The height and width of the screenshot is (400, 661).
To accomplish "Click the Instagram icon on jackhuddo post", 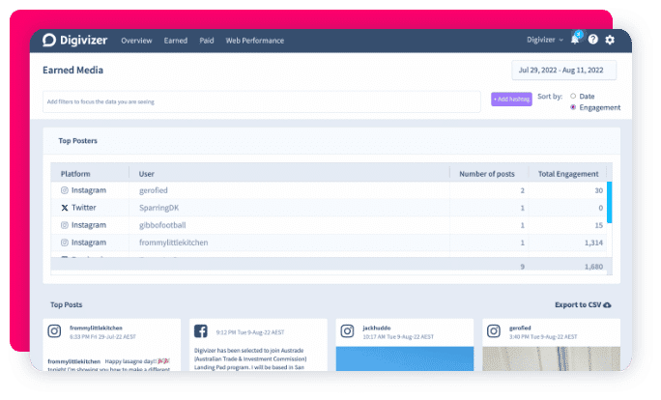I will pos(347,331).
